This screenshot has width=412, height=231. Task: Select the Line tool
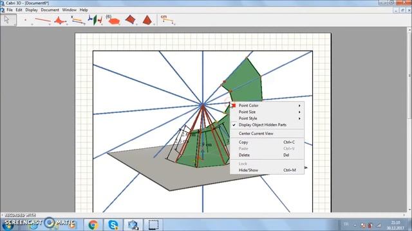click(42, 20)
